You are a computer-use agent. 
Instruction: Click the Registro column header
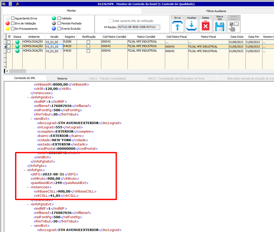point(70,37)
